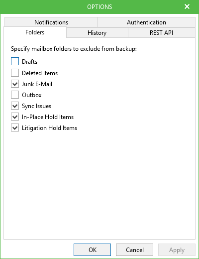
Task: Untick the In-Place Hold Items checkbox
Action: [15, 117]
